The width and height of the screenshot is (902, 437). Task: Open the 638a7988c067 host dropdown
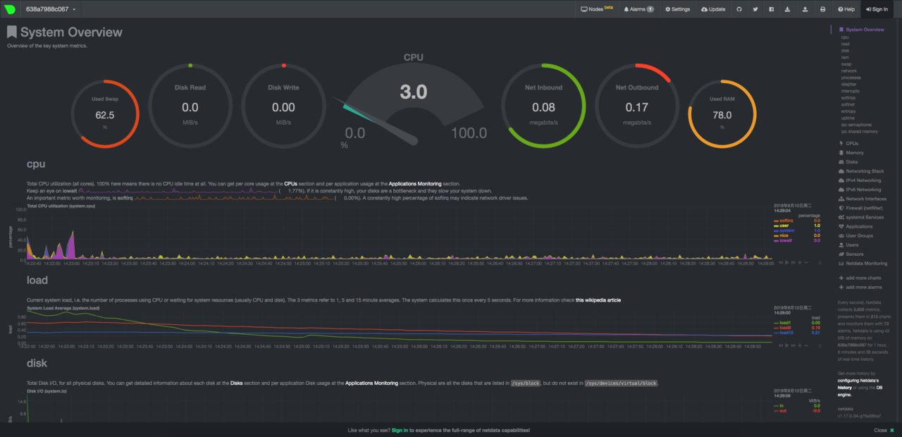51,9
